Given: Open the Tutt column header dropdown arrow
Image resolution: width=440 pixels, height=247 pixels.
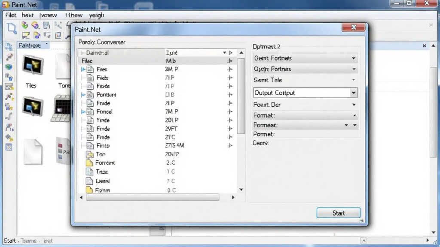Looking at the screenshot, I should (x=224, y=53).
